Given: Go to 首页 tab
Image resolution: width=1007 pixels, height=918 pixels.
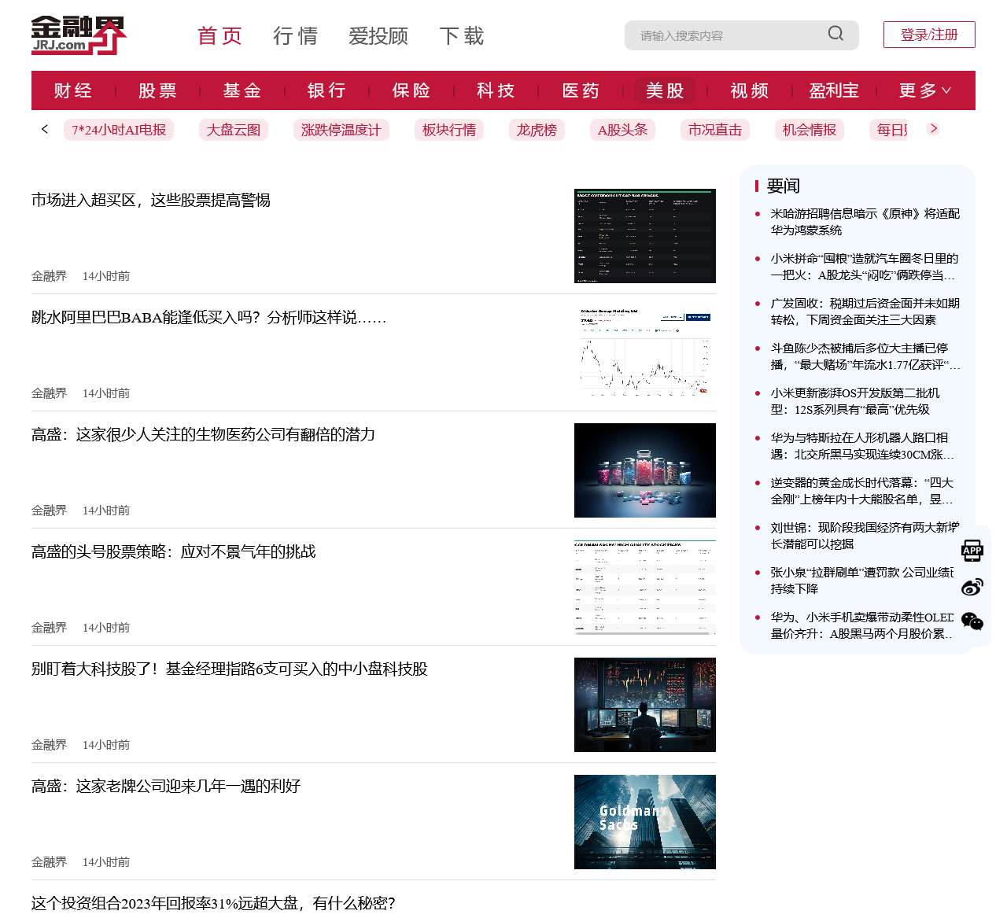Looking at the screenshot, I should click(219, 36).
